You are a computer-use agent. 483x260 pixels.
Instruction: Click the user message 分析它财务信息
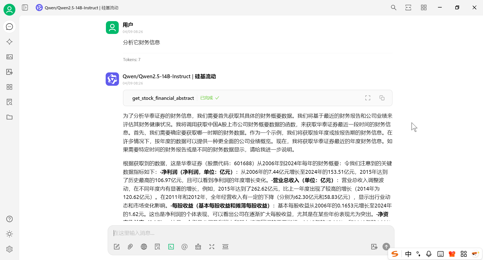tap(141, 42)
